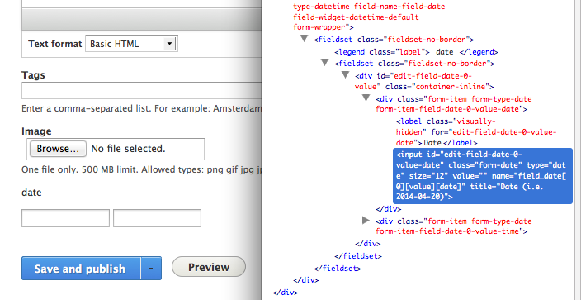Click the 'Text format' label

tap(54, 44)
